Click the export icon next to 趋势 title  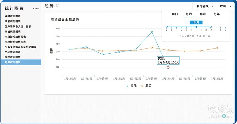point(57,5)
